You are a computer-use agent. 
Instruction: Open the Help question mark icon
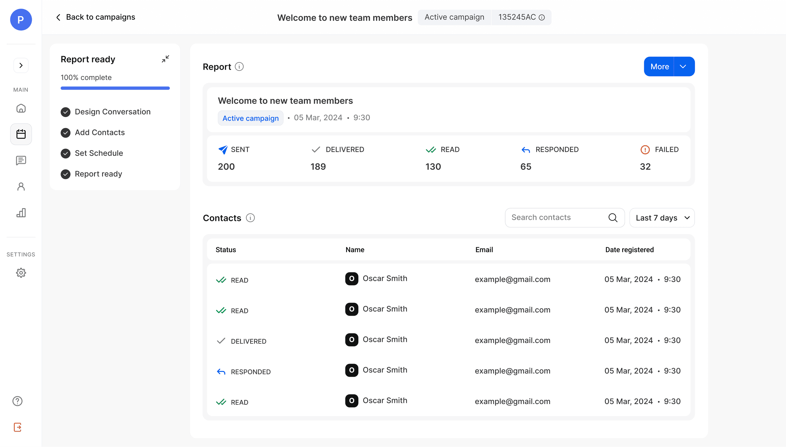[x=18, y=401]
